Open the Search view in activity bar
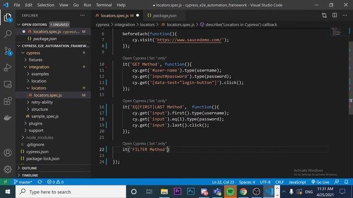The image size is (353, 198). coord(8,34)
